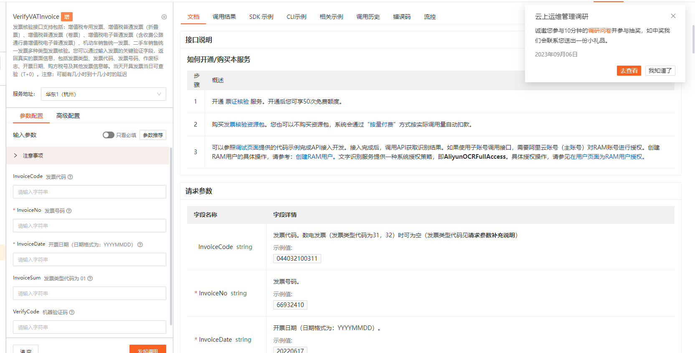Screen dimensions: 695x353
Task: Focus the InvoiceSum input field
Action: tap(89, 293)
